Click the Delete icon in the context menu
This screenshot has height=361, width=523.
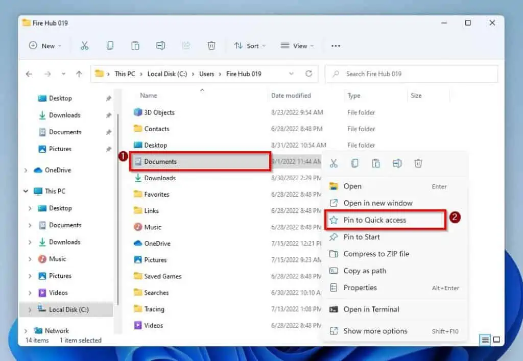tap(418, 163)
